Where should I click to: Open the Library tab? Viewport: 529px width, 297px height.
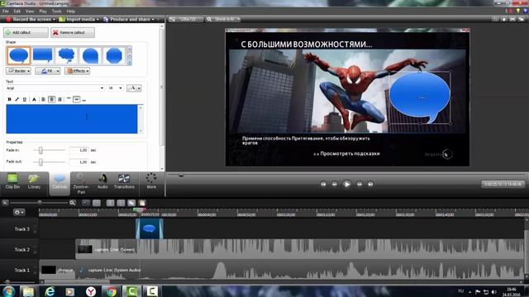point(34,181)
